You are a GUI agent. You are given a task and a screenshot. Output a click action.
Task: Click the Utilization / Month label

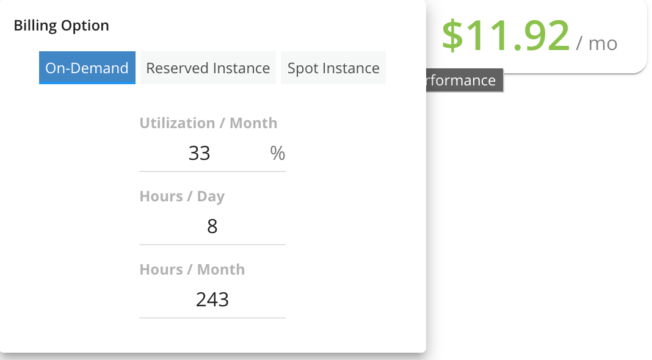click(208, 123)
